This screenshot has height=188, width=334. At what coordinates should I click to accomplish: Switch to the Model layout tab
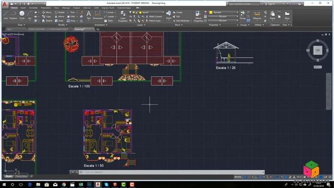8,177
